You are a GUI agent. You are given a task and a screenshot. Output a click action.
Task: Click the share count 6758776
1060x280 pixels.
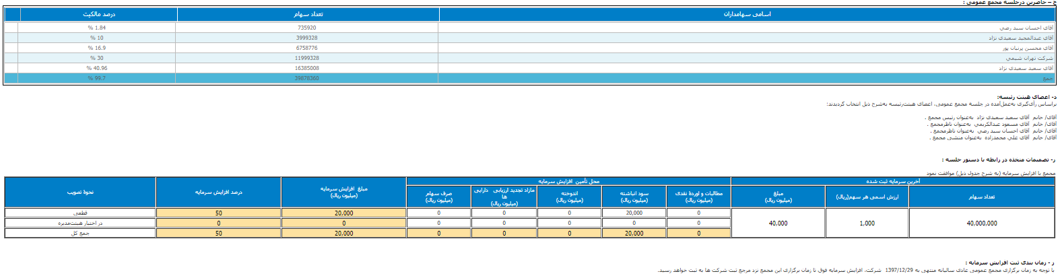tap(306, 48)
